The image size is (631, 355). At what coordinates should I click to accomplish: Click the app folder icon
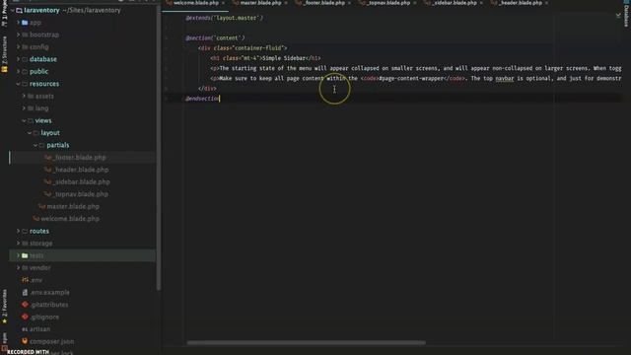tap(25, 23)
